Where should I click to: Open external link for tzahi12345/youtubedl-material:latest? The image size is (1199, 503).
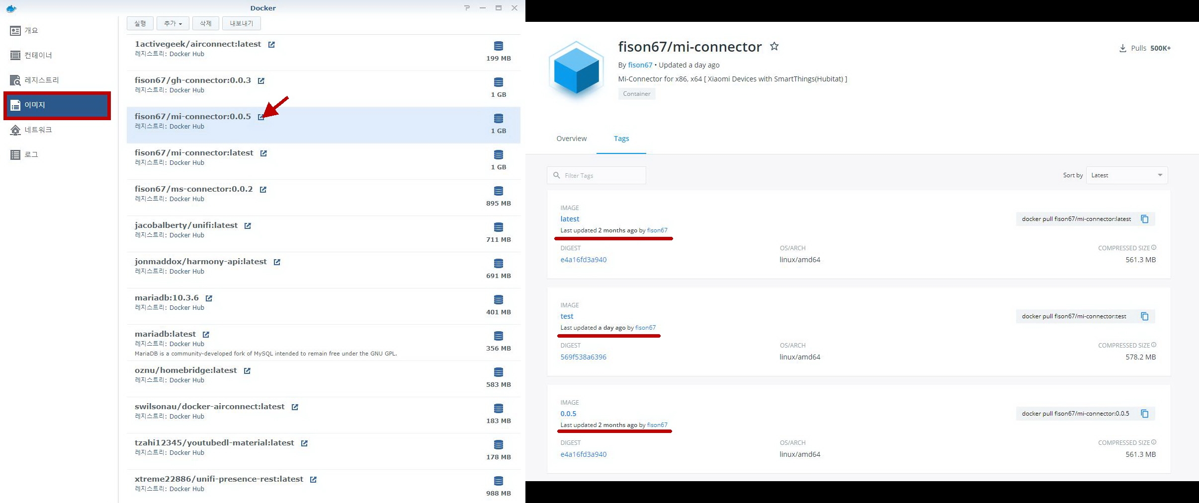(x=304, y=443)
